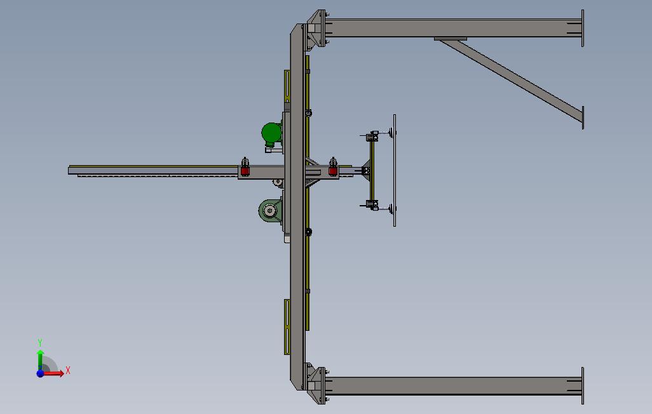The height and width of the screenshot is (414, 652).
Task: Select the green gearbox with gear wheel
Action: [x=270, y=211]
